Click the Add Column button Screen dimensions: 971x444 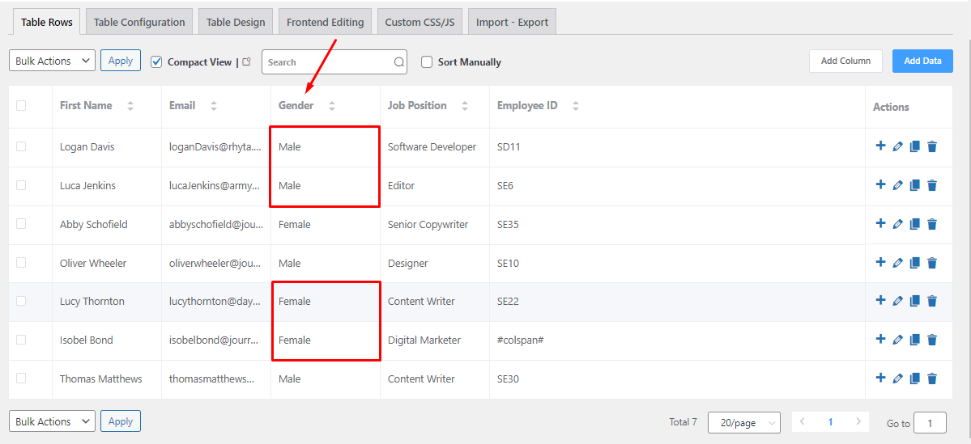846,61
